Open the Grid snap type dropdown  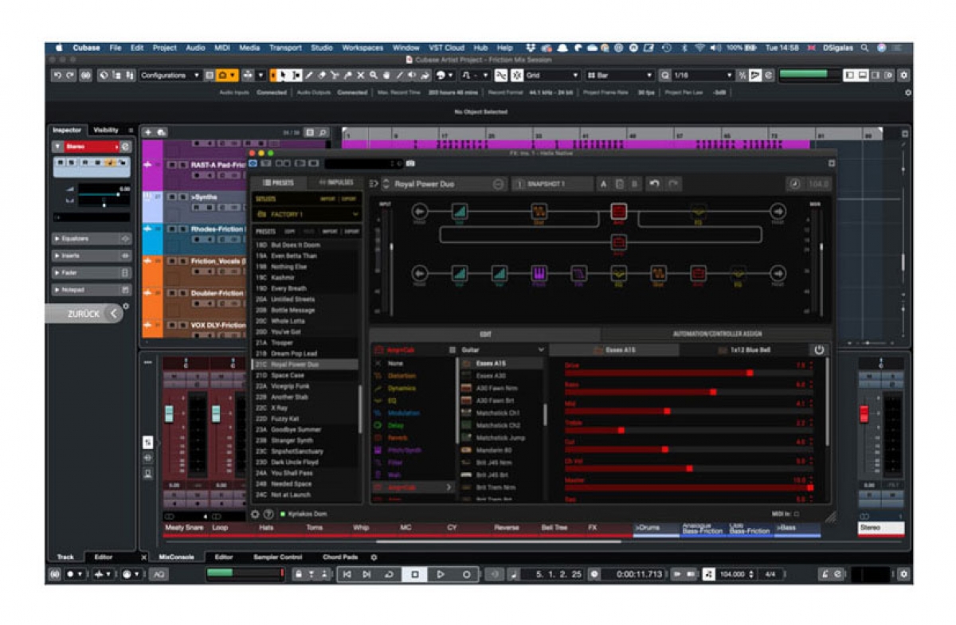pos(552,76)
